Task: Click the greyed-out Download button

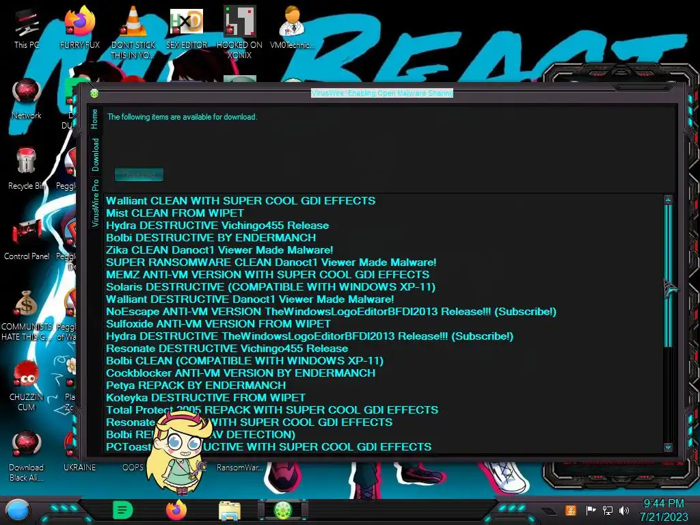Action: (x=139, y=174)
